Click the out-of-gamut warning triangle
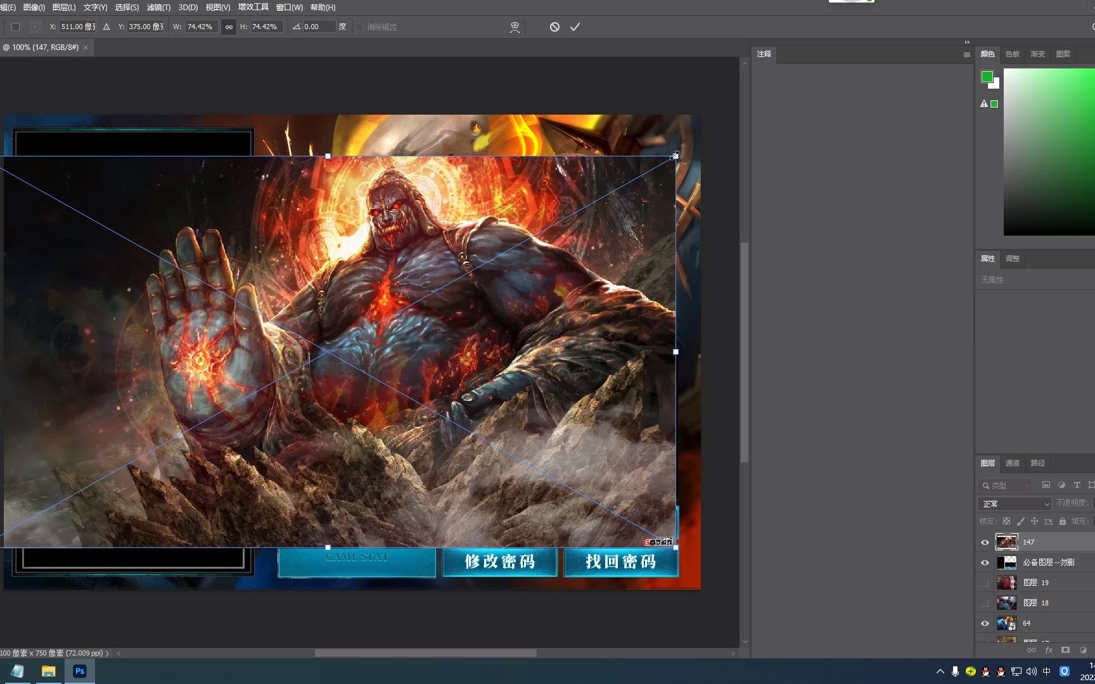1095x684 pixels. tap(984, 103)
